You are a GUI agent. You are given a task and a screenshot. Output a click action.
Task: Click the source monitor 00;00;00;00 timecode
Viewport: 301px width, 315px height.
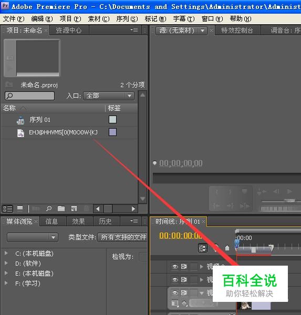click(x=181, y=163)
